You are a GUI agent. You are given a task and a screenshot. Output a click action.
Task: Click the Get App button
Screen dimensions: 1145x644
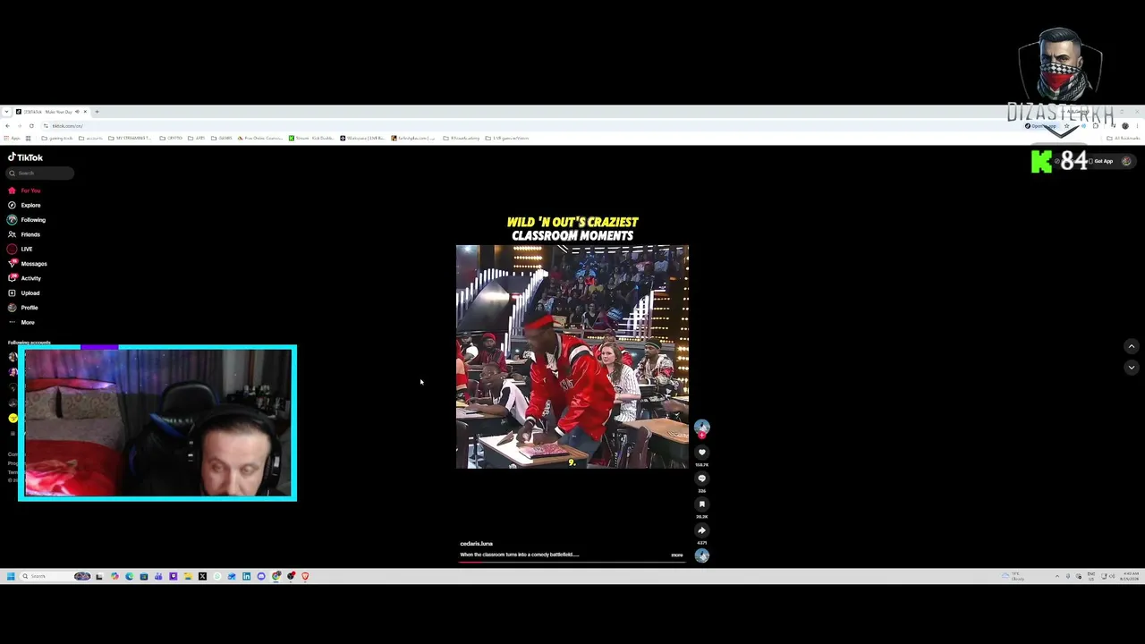click(1102, 162)
